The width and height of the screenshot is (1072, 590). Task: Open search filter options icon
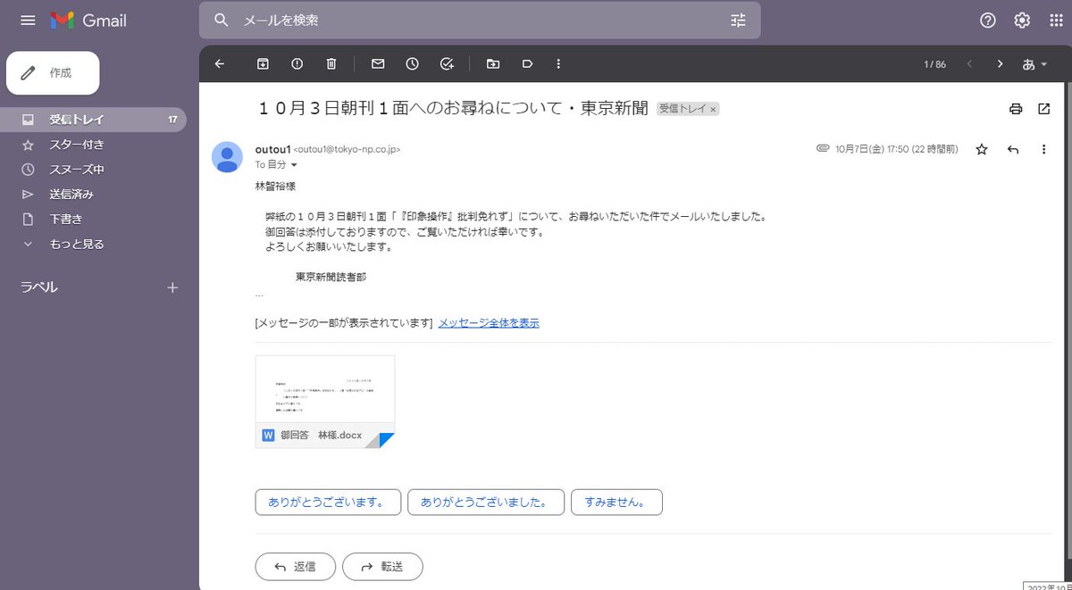tap(738, 20)
